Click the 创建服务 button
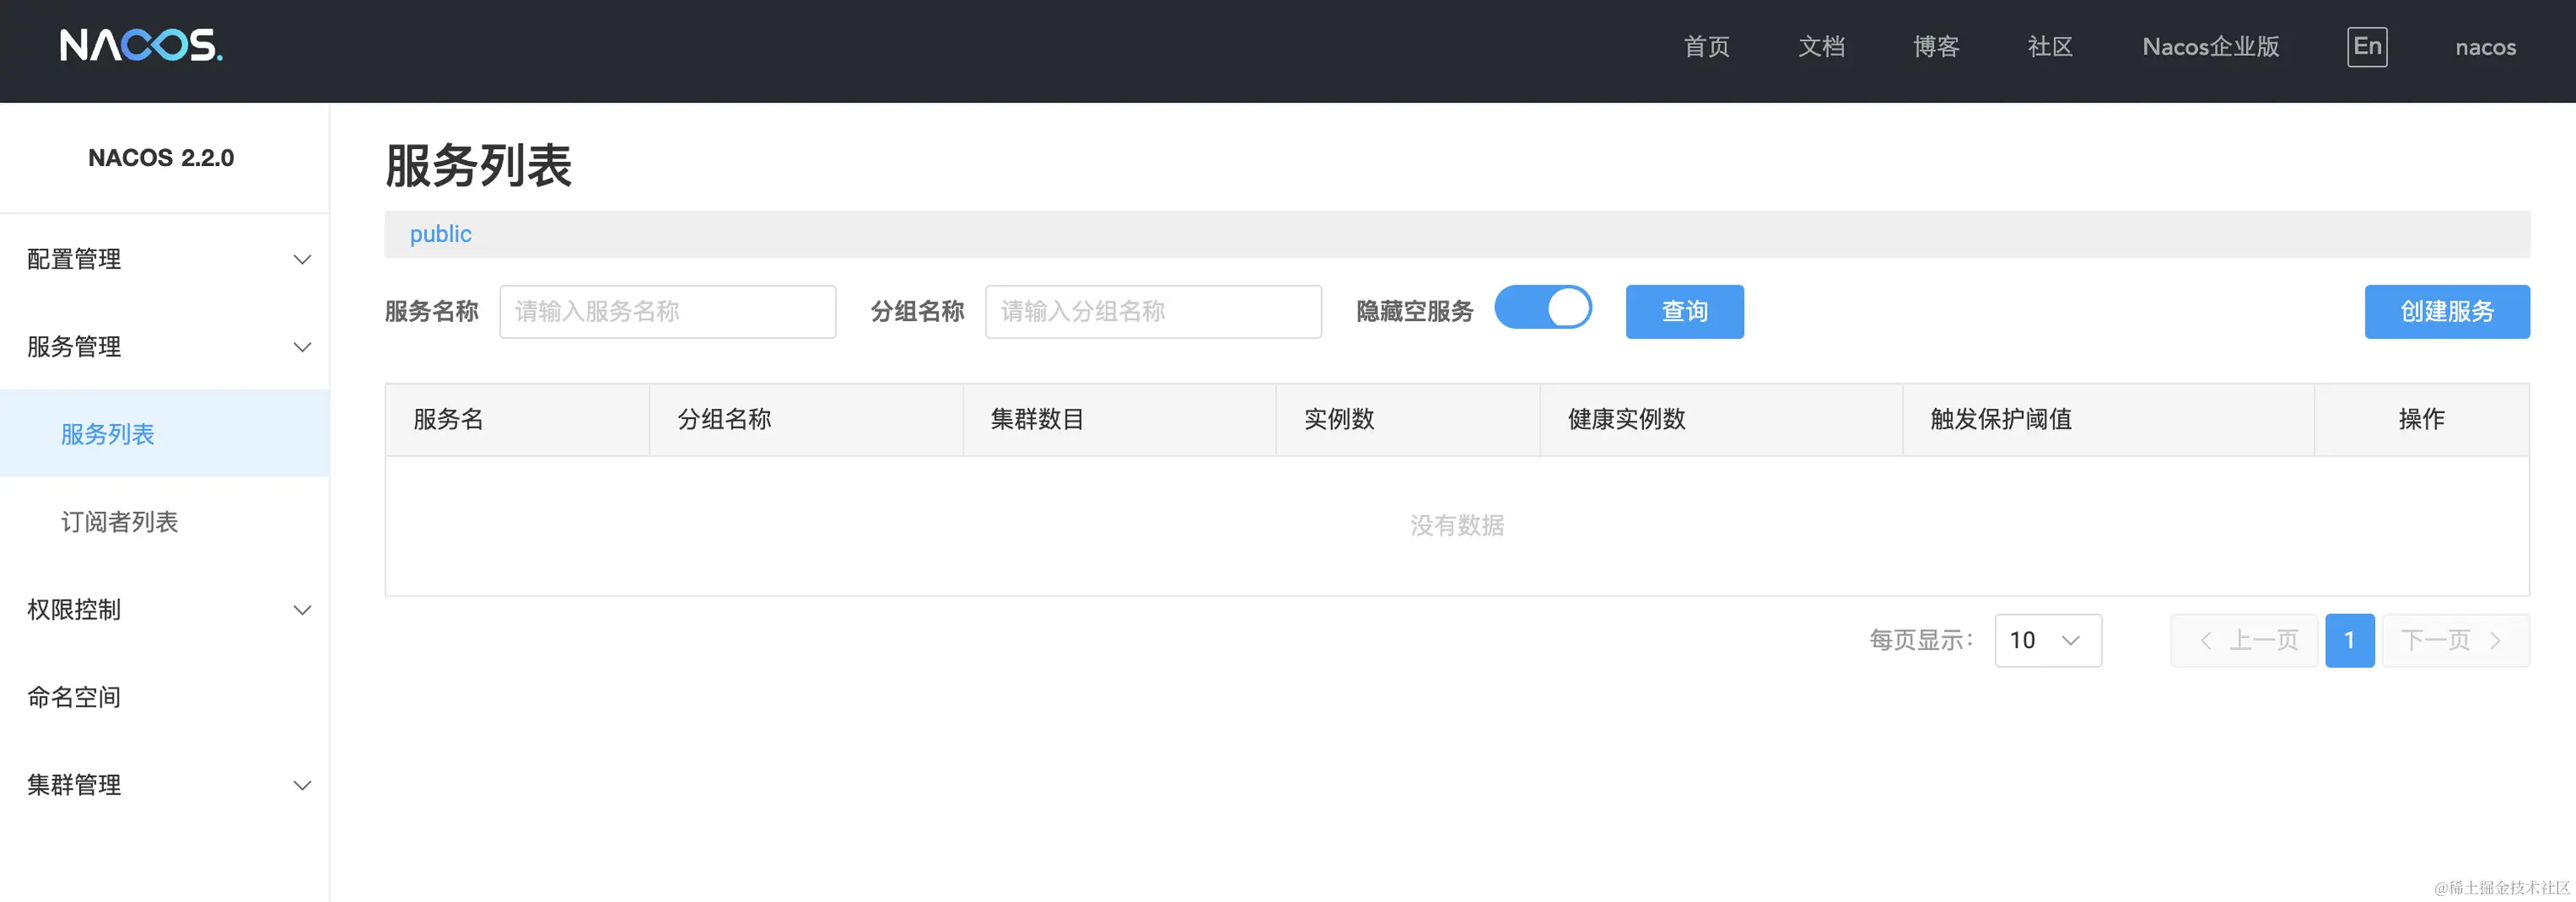 (x=2447, y=312)
